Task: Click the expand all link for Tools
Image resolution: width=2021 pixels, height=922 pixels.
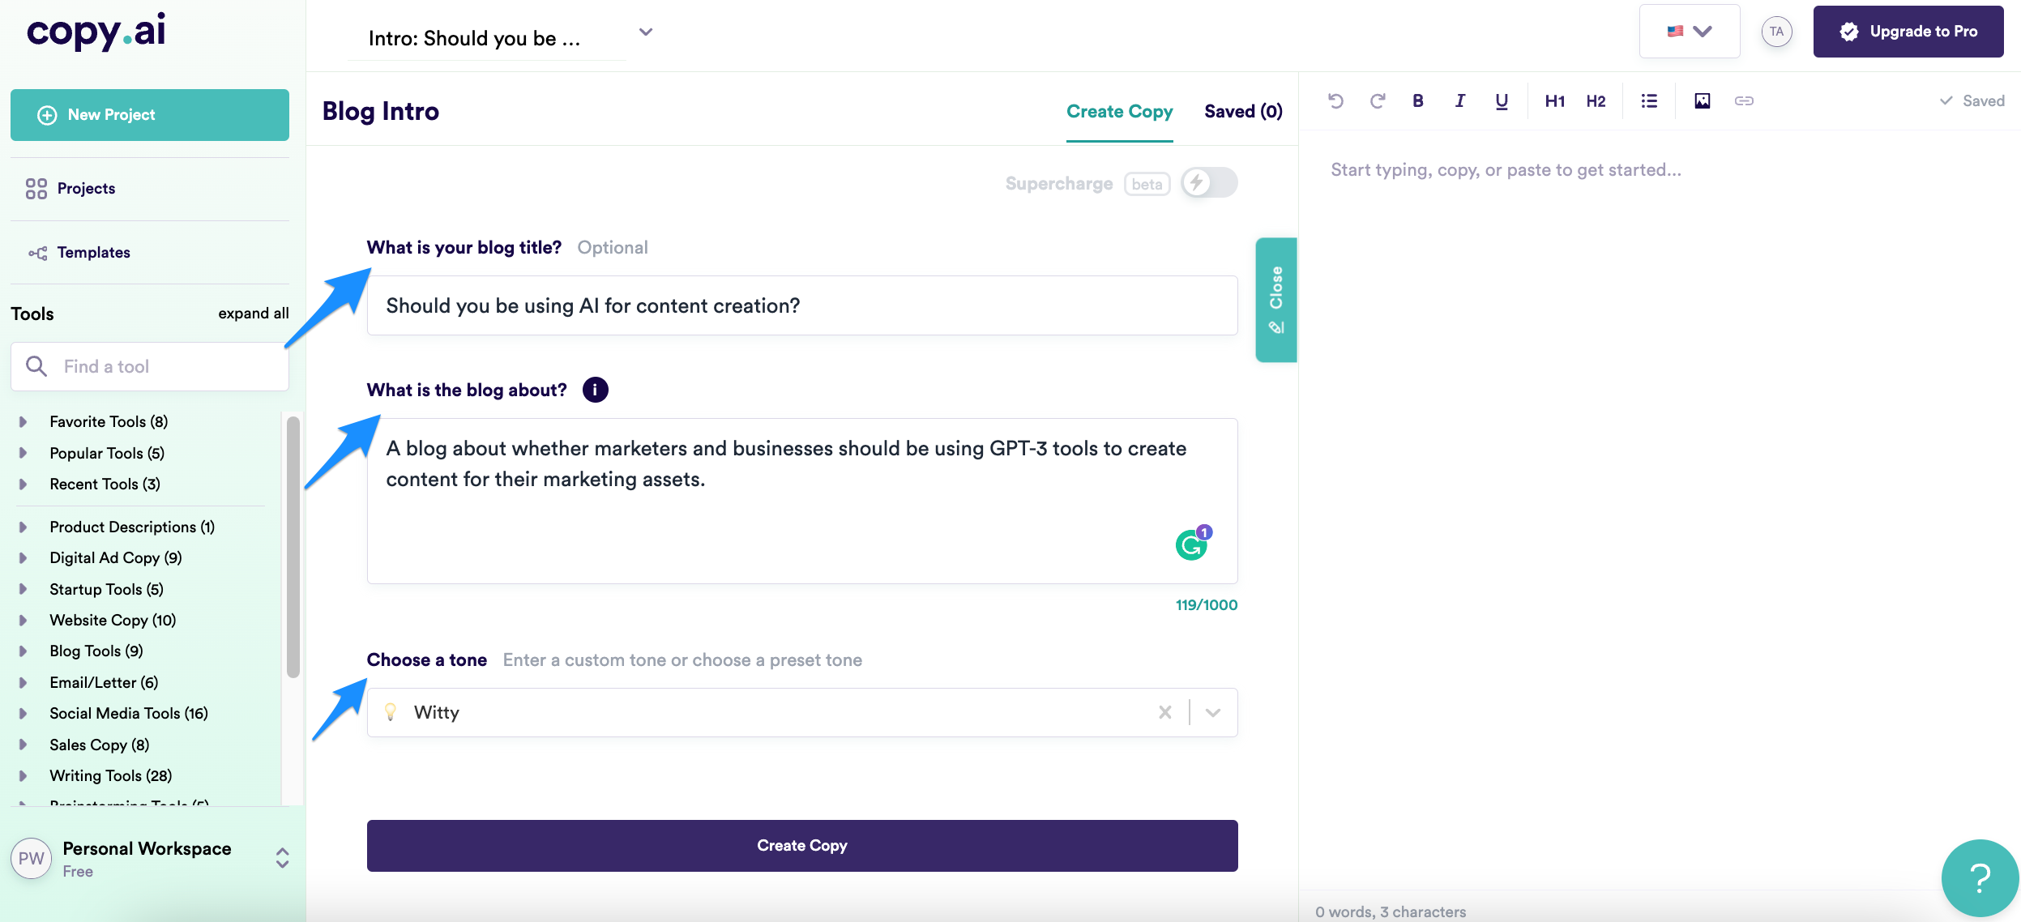Action: click(x=253, y=313)
